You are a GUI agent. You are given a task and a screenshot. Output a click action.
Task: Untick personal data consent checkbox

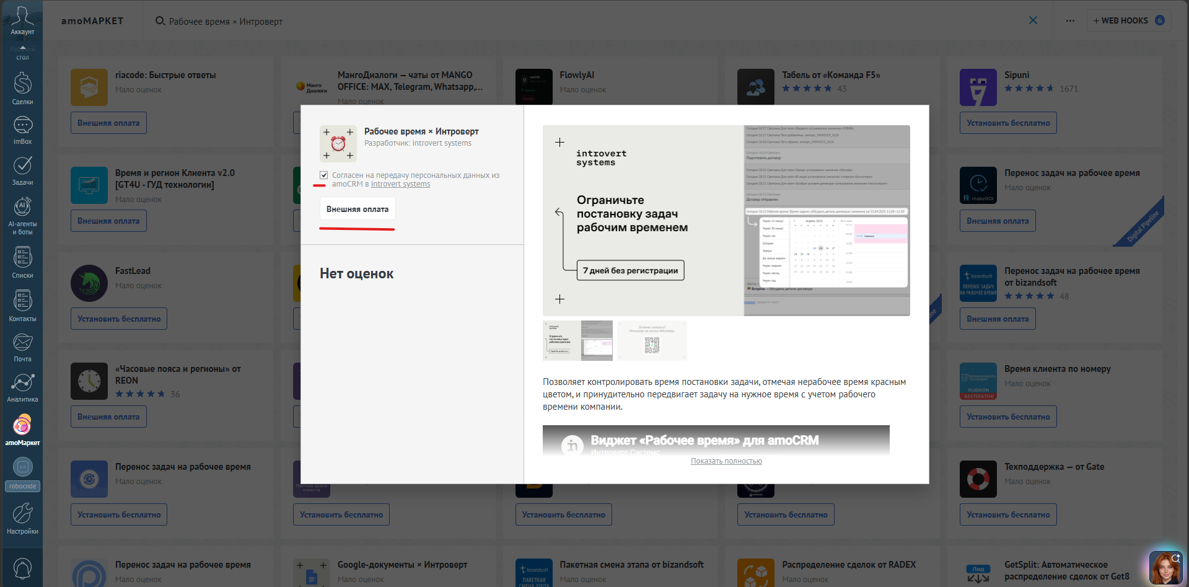pos(323,175)
